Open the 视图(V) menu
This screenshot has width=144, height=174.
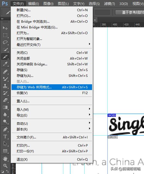coord(138,4)
